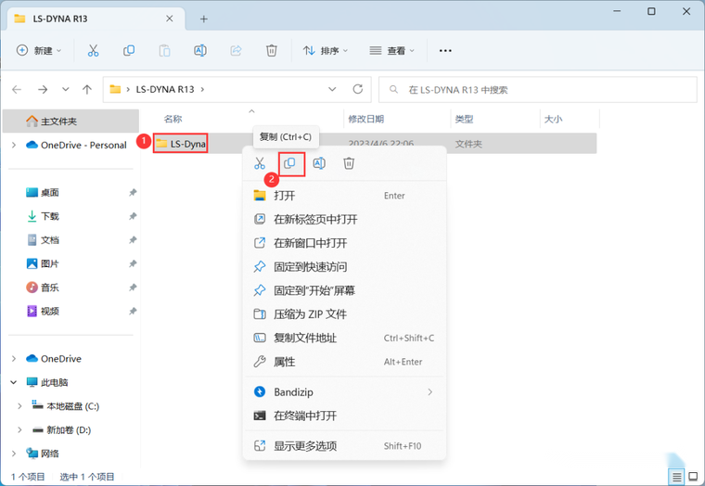
Task: Click the trash Delete icon in the context menu
Action: [349, 163]
